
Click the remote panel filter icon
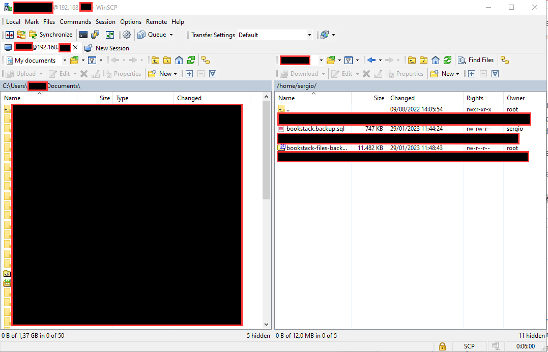tap(349, 61)
